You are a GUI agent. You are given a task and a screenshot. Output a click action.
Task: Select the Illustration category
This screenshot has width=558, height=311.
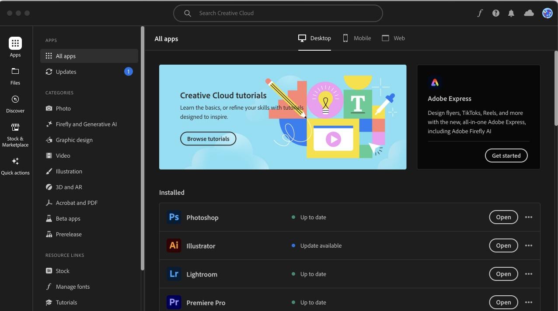point(89,171)
